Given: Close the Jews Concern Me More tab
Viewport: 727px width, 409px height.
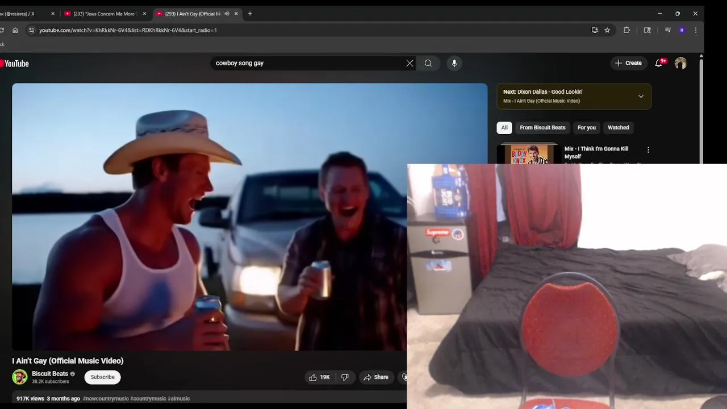Looking at the screenshot, I should 144,14.
